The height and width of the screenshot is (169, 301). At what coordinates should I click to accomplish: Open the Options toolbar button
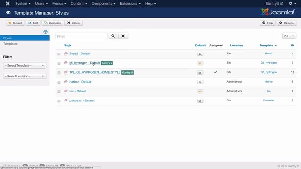(x=286, y=23)
